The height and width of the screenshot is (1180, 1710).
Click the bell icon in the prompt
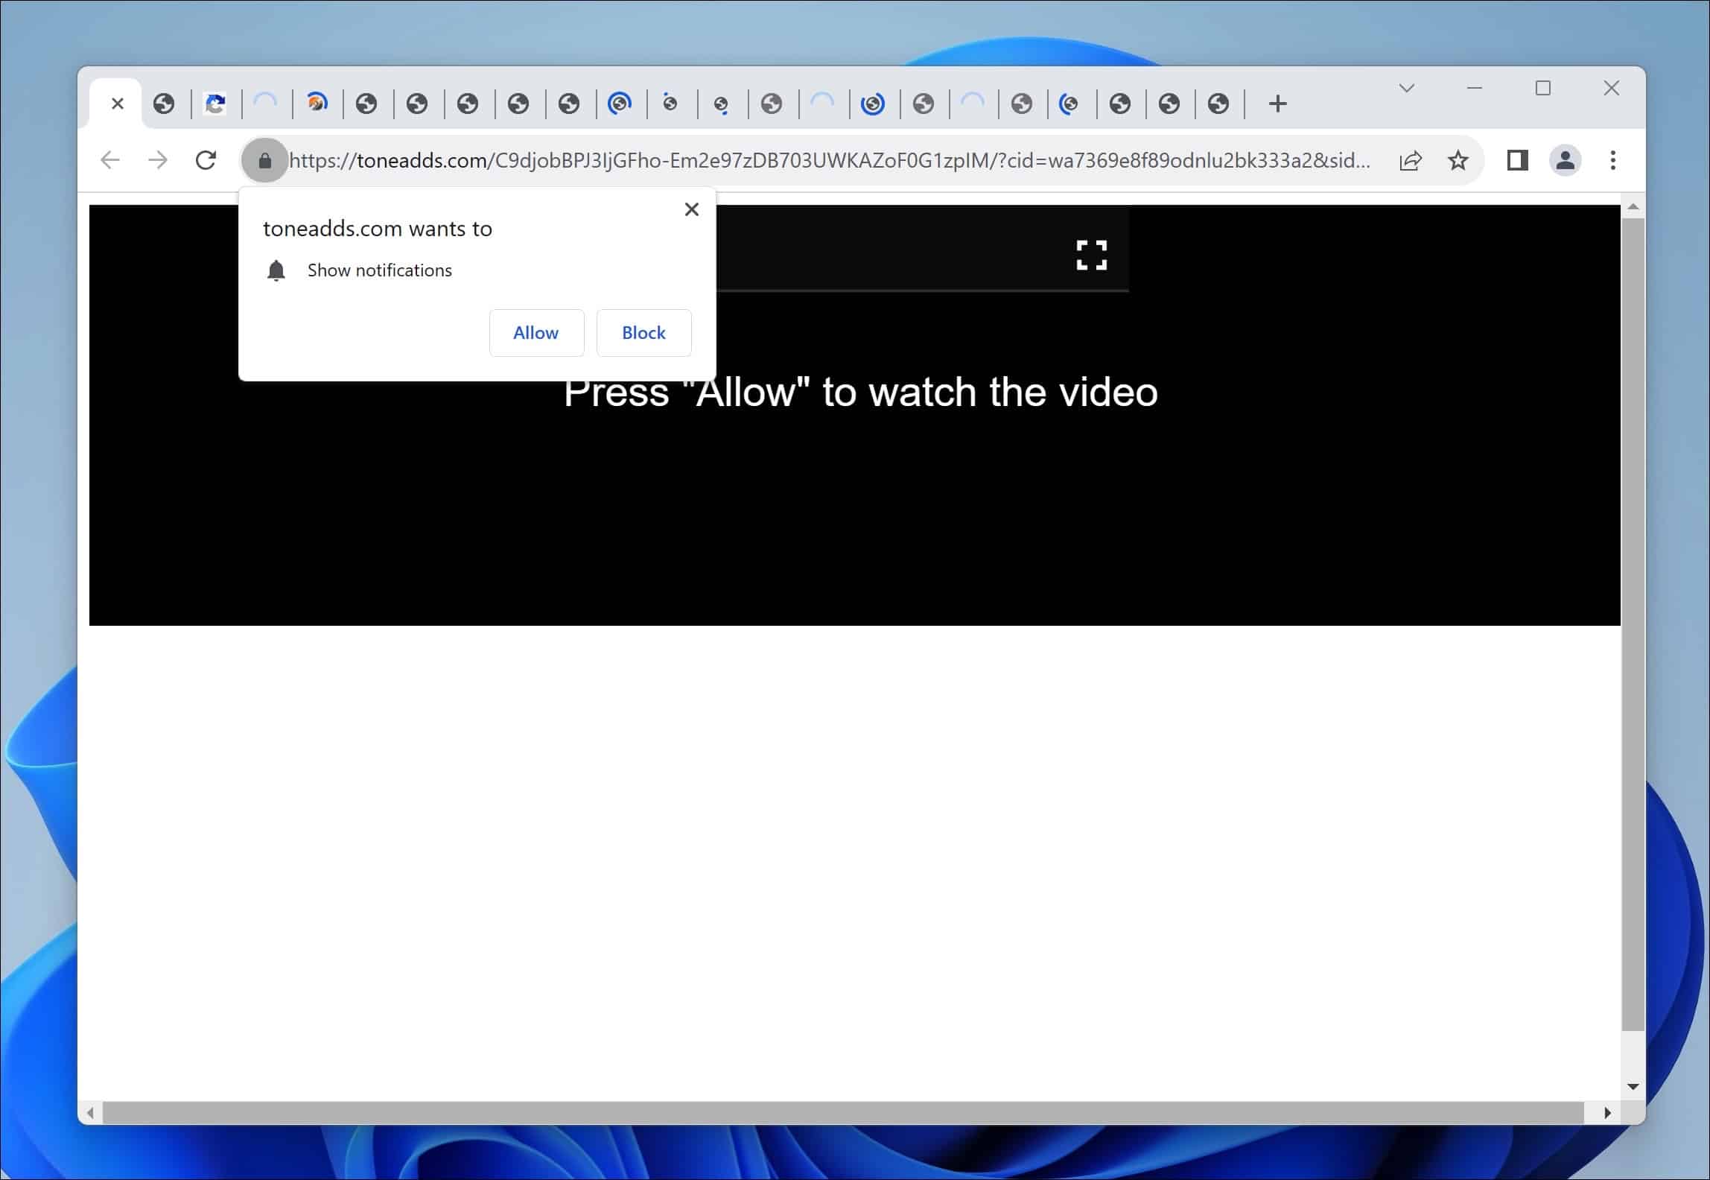[276, 270]
